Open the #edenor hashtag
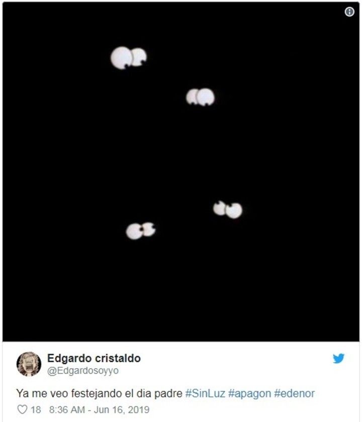Image resolution: width=362 pixels, height=422 pixels. (294, 393)
